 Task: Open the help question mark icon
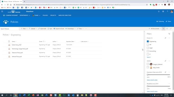click(167, 11)
